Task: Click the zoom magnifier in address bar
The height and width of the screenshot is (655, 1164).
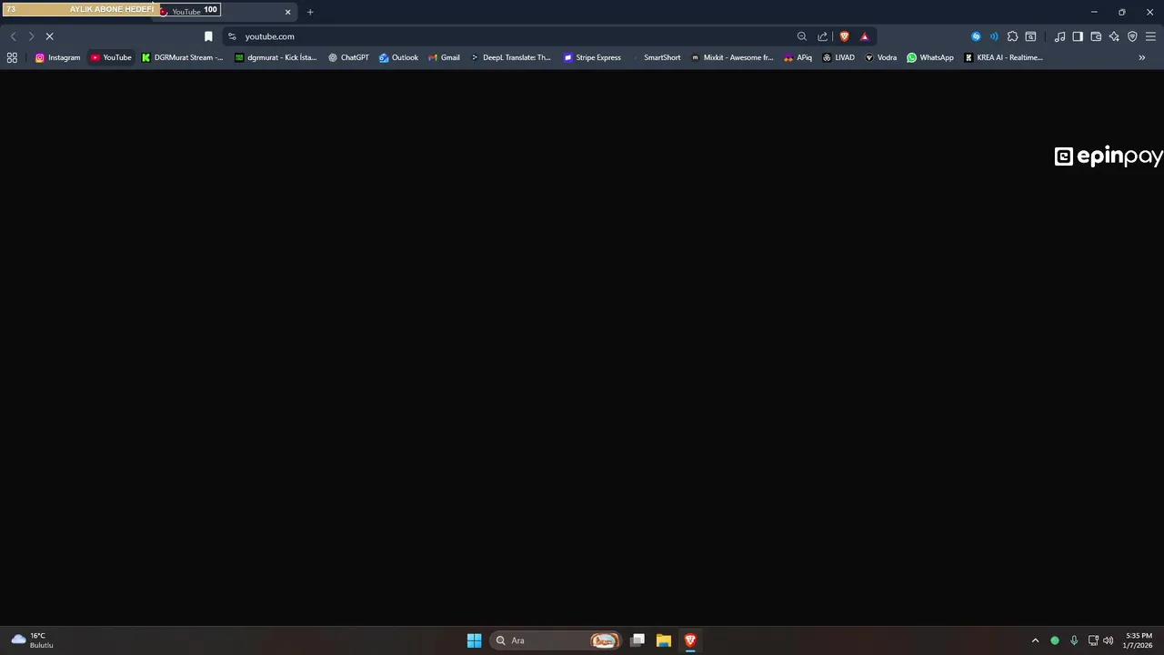Action: tap(802, 36)
